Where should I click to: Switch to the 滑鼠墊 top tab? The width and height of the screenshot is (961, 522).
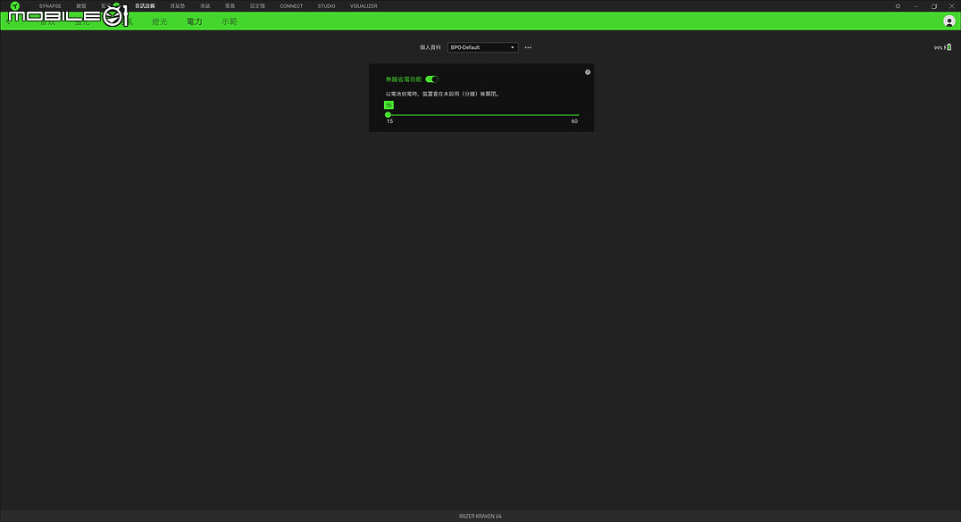click(x=177, y=6)
